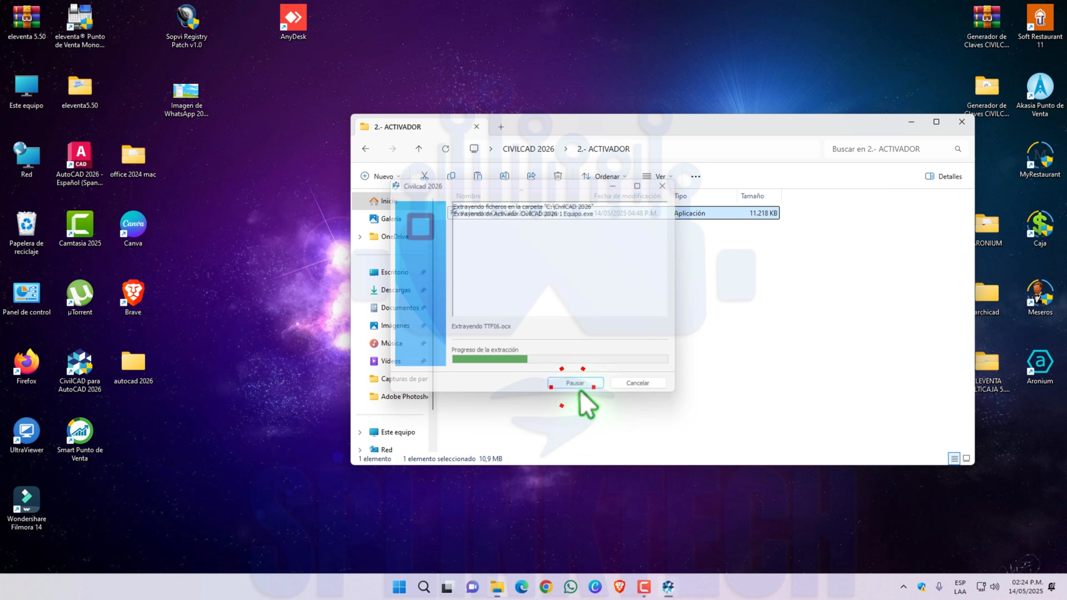1067x600 pixels.
Task: Select the Panel de control desktop icon
Action: [x=27, y=298]
